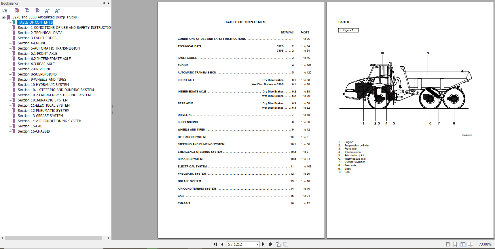Open Section 11-ELECTRICAL SYSTEM bookmark
The height and width of the screenshot is (249, 495).
click(44, 105)
